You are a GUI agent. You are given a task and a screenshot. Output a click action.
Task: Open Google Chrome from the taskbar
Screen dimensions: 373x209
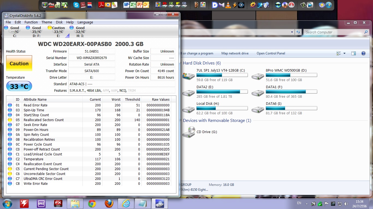[92, 204]
